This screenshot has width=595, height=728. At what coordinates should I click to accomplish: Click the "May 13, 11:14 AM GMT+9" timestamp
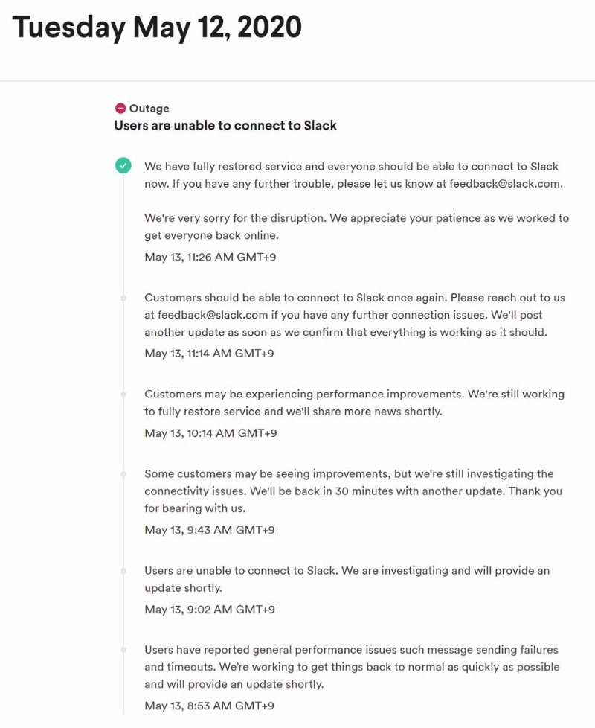pos(209,354)
